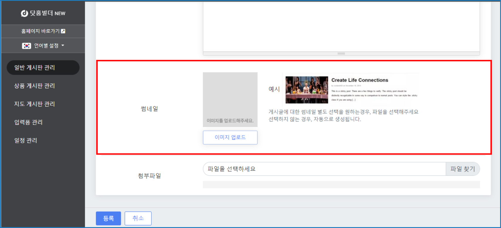501x228 pixels.
Task: Navigate to 일정 관리
Action: coord(26,140)
